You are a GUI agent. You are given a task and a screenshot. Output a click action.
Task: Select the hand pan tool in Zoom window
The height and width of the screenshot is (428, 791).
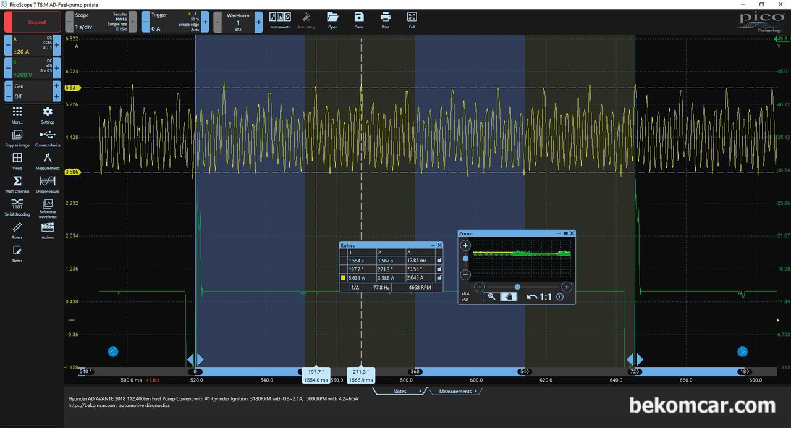tap(509, 296)
